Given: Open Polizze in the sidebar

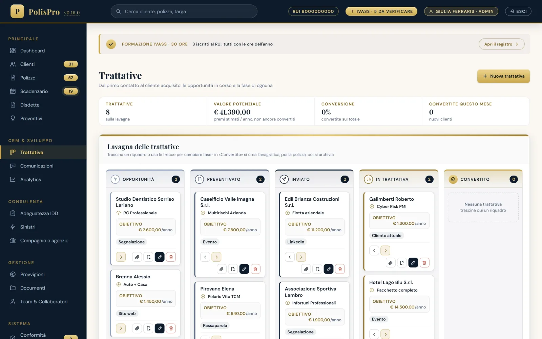Looking at the screenshot, I should coord(43,78).
